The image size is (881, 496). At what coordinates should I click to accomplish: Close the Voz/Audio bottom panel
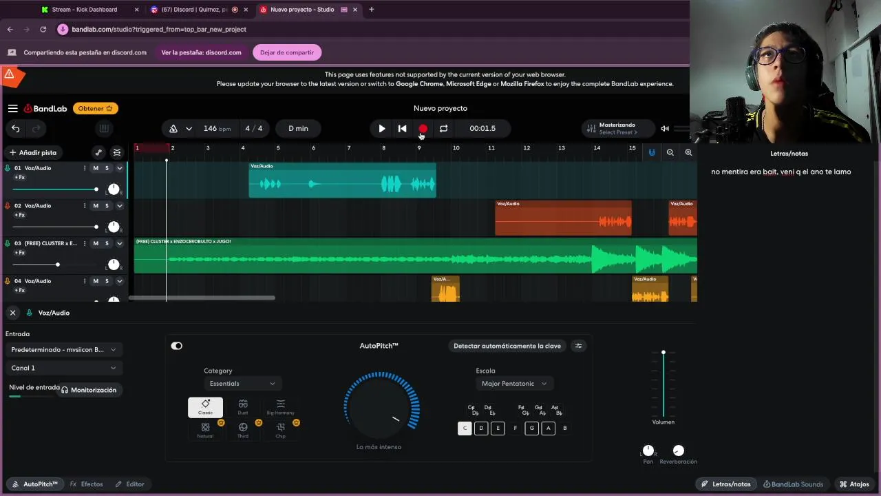(x=12, y=313)
